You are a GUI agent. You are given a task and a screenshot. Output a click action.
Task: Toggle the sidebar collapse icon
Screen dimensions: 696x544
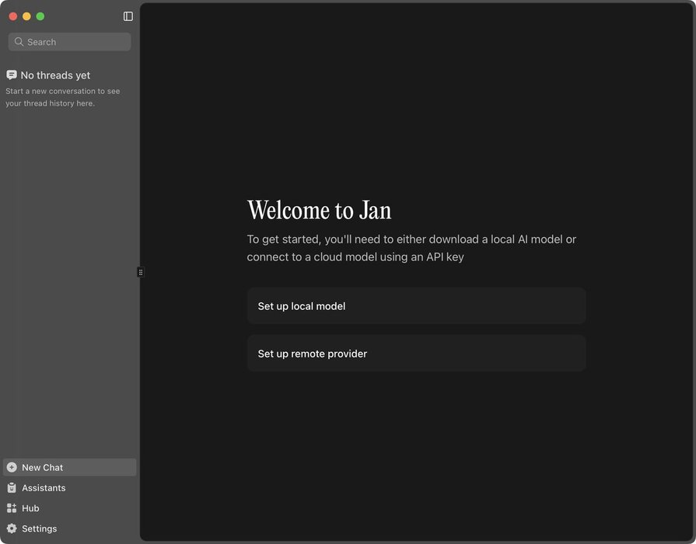128,16
